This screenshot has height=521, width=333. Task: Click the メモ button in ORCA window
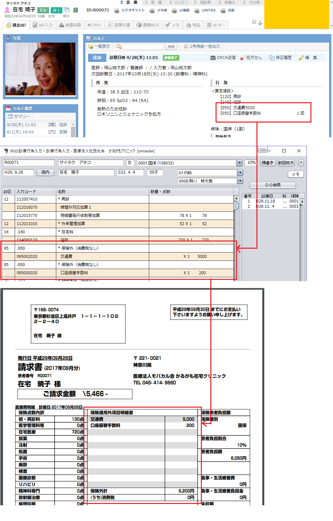tap(296, 174)
